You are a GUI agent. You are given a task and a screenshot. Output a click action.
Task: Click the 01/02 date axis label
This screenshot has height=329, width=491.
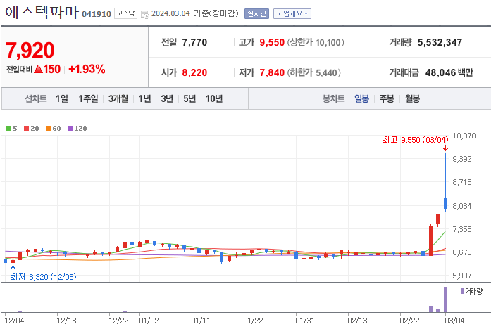tap(149, 321)
